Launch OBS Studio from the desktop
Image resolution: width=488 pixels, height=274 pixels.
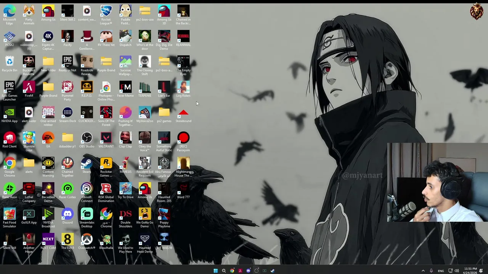[87, 140]
